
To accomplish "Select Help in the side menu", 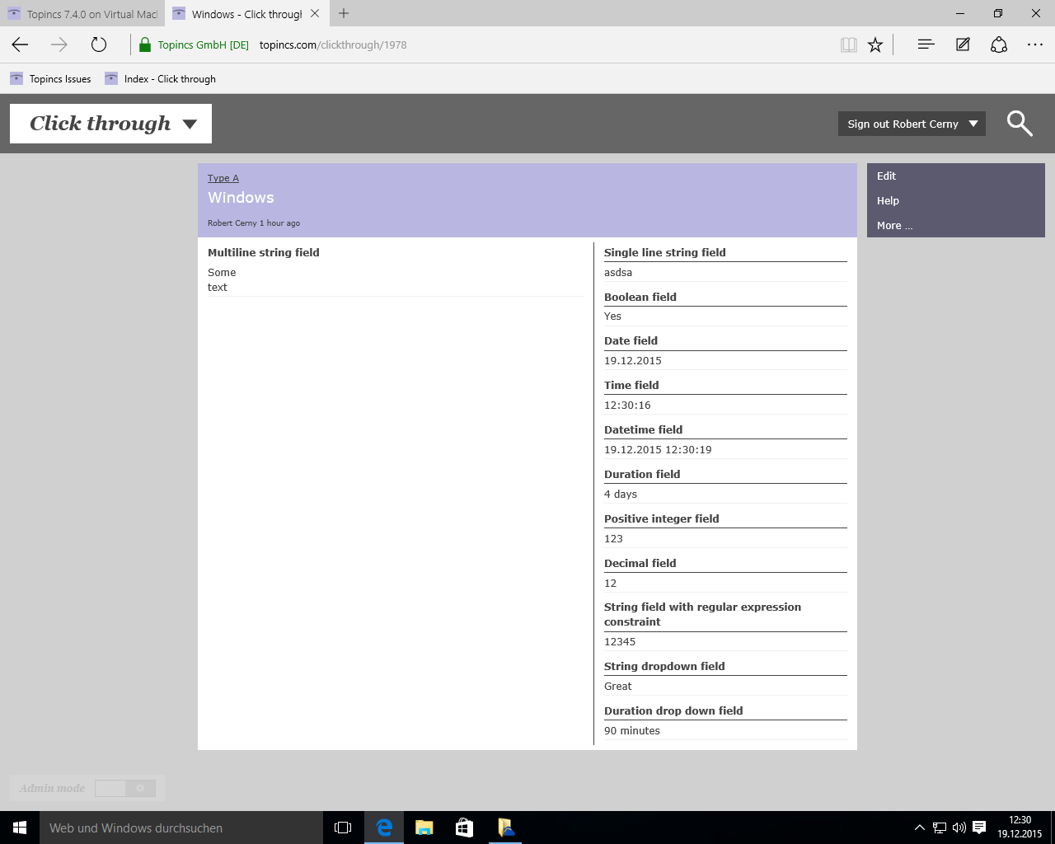I will point(888,200).
